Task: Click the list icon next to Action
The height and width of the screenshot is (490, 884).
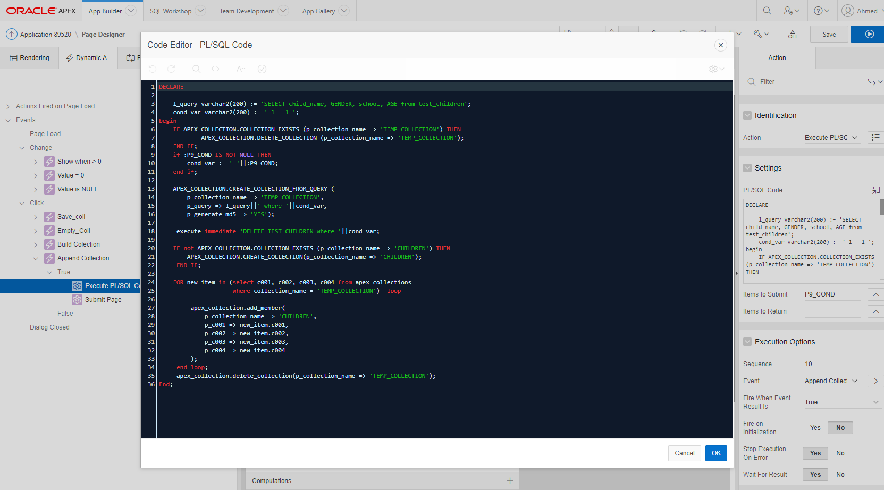Action: coord(875,138)
